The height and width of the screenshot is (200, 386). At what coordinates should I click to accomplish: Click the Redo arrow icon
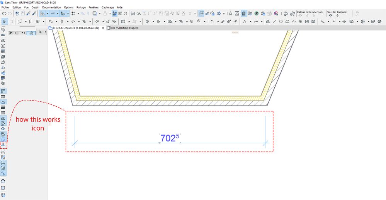[x=10, y=13]
